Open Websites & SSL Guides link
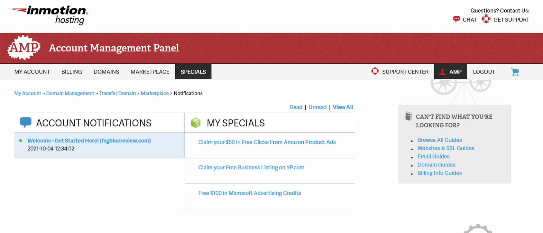This screenshot has height=233, width=543. (446, 148)
